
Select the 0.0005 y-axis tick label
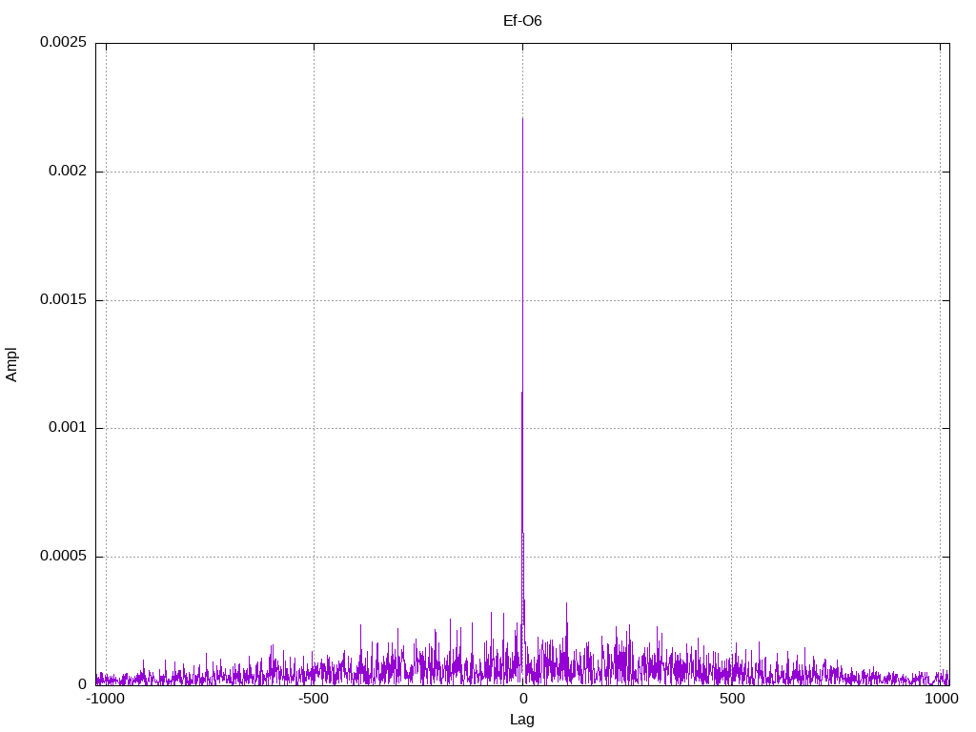pyautogui.click(x=64, y=556)
